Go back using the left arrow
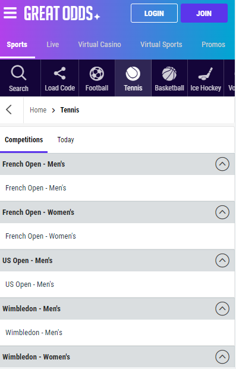 [9, 110]
